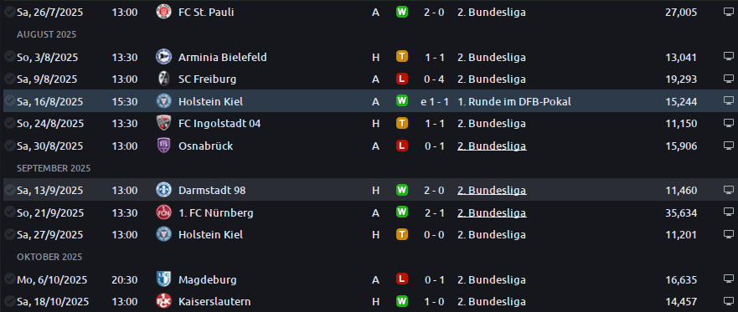Screen dimensions: 738x312
Task: Select the Holstein Kiel 27/9/2025 fixture row
Action: point(369,234)
